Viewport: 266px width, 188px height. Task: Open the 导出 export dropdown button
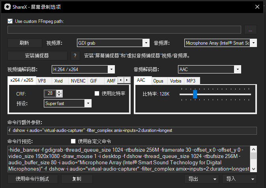tap(202, 179)
